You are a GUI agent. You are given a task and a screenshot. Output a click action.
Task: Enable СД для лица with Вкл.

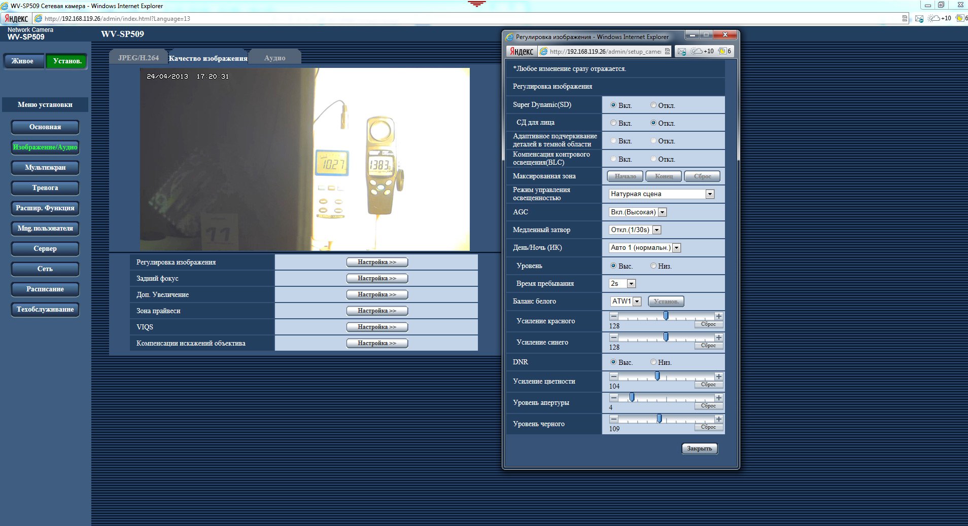[x=613, y=123]
